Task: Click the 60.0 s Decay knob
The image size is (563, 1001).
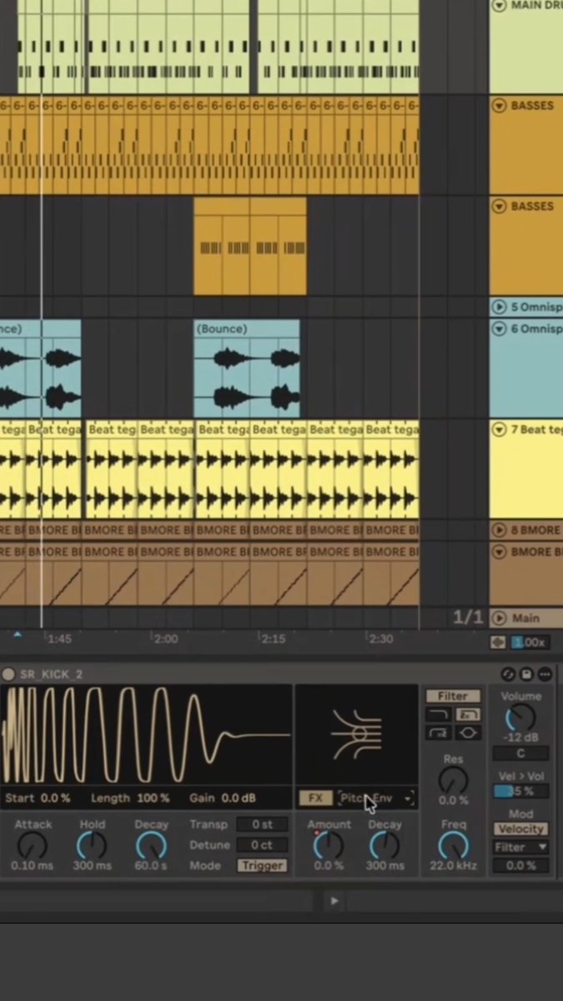Action: point(151,846)
